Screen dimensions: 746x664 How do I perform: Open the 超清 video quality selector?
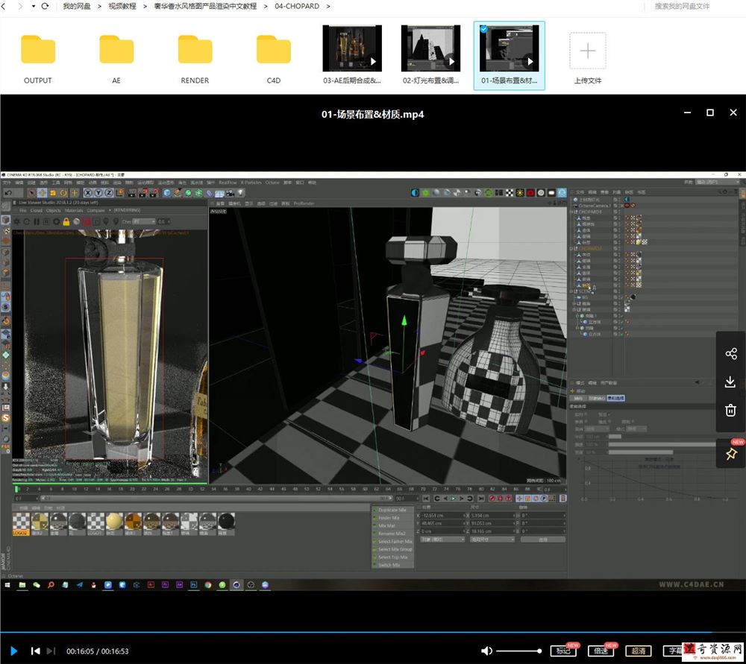(639, 651)
